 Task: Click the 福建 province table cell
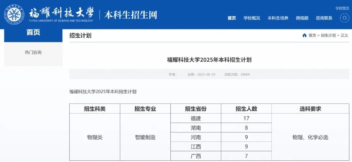(x=196, y=118)
